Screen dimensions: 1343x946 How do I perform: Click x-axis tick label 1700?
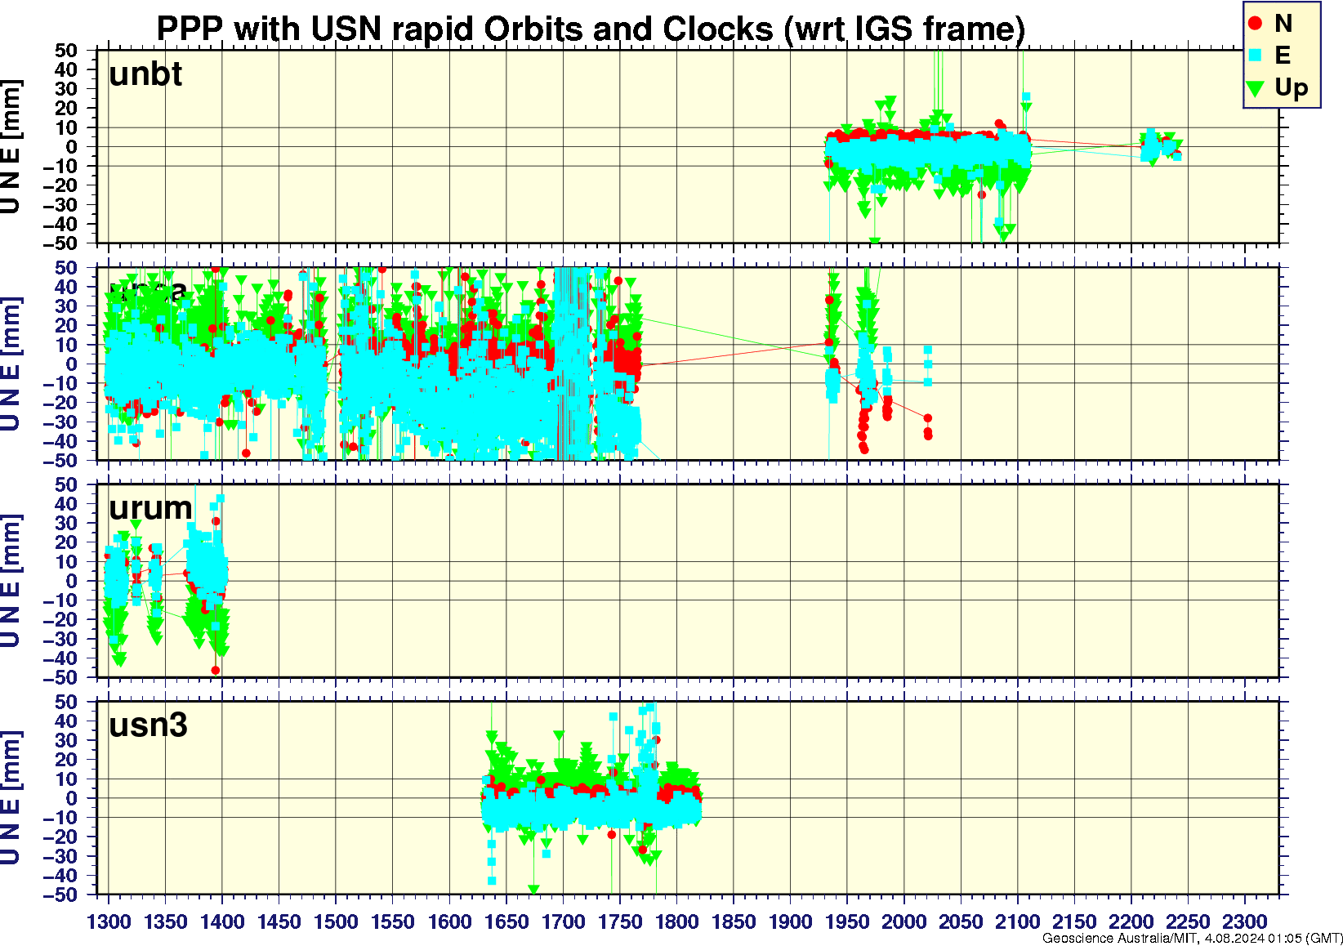[x=563, y=921]
